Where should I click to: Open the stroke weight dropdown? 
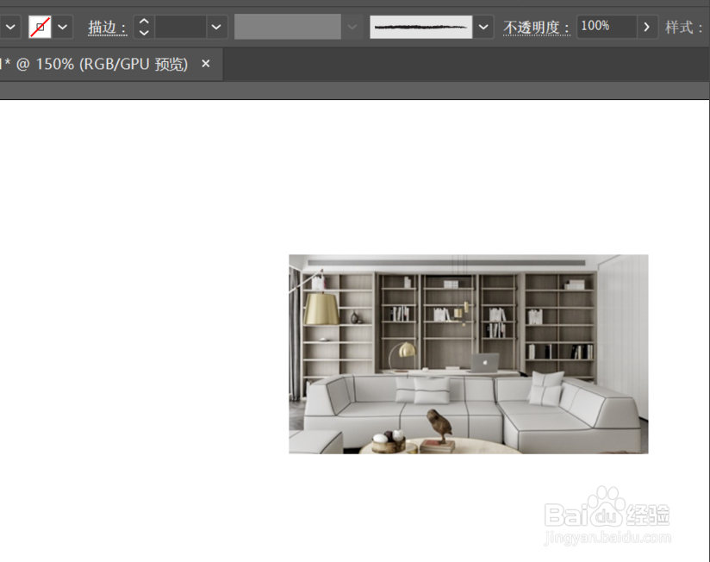(216, 28)
